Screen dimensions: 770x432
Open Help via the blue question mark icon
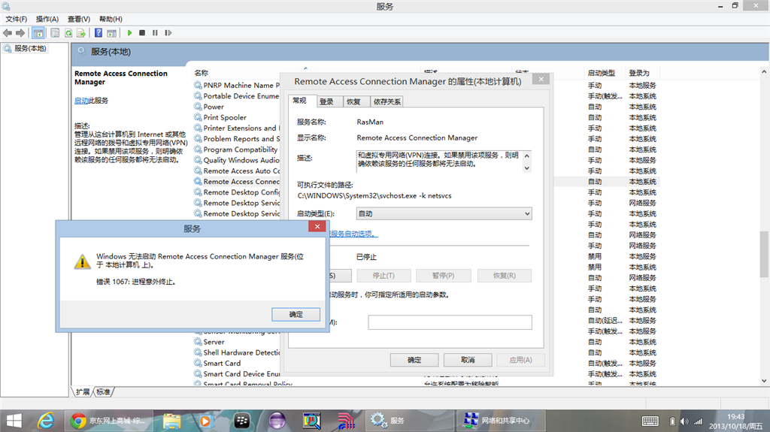point(99,33)
